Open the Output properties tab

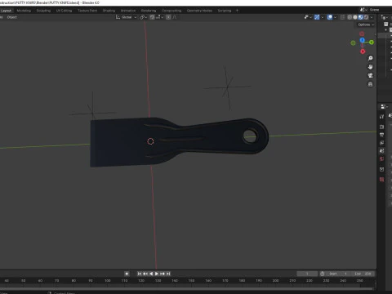(x=382, y=135)
